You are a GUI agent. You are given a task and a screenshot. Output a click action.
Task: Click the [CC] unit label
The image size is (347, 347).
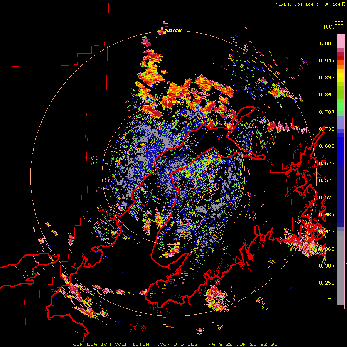[329, 27]
